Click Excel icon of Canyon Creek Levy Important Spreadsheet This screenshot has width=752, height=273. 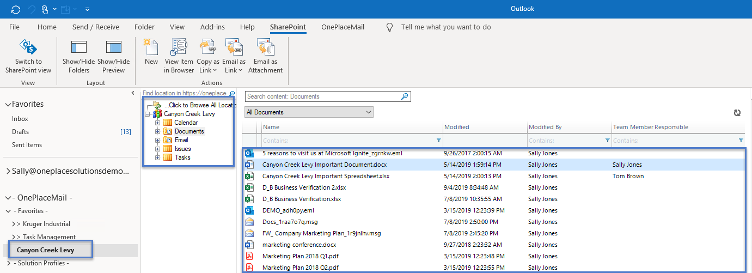[x=249, y=176]
